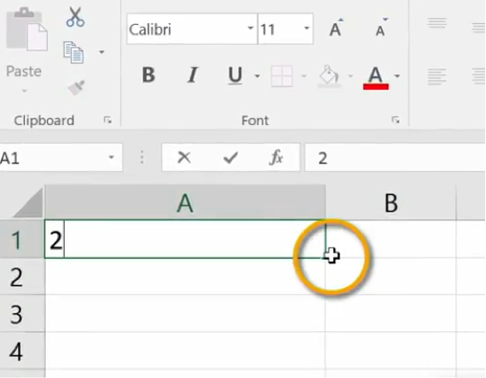
Task: Toggle bold formatting
Action: [148, 75]
